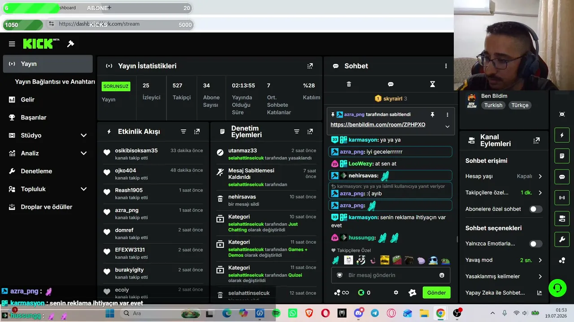Image resolution: width=574 pixels, height=322 pixels.
Task: Open the pinned benbildim.com room link
Action: 378,125
